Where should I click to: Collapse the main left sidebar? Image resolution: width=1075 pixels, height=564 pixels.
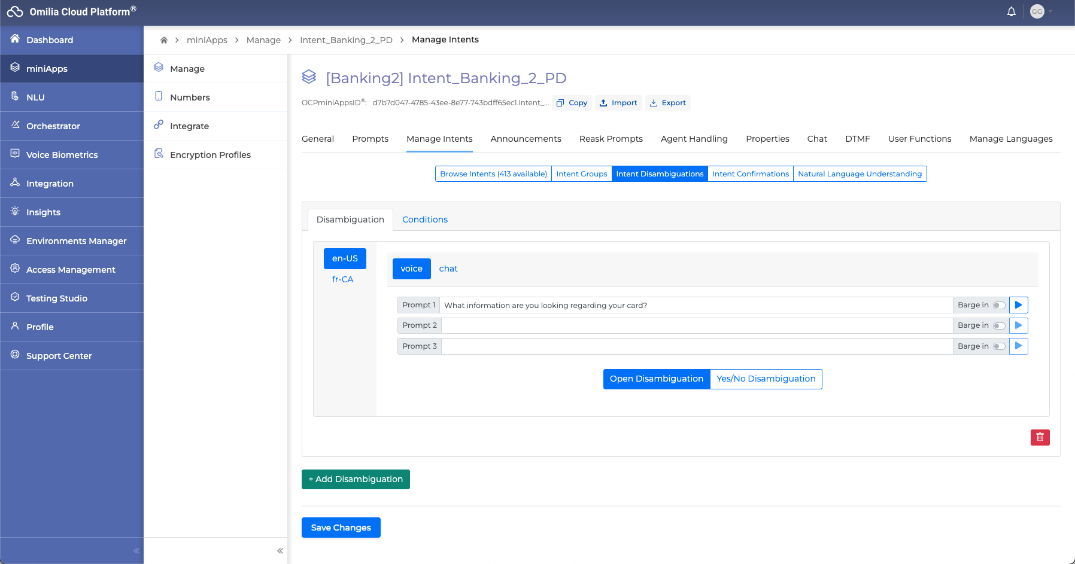click(136, 551)
